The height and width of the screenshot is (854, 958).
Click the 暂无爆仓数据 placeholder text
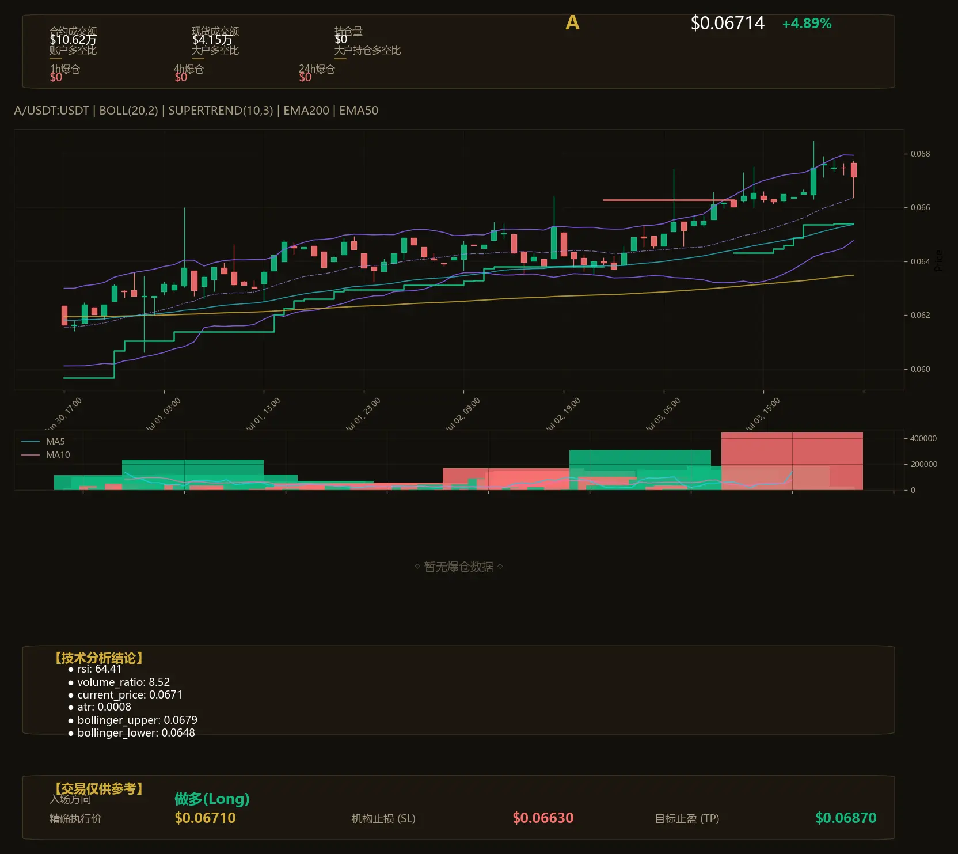pos(458,567)
